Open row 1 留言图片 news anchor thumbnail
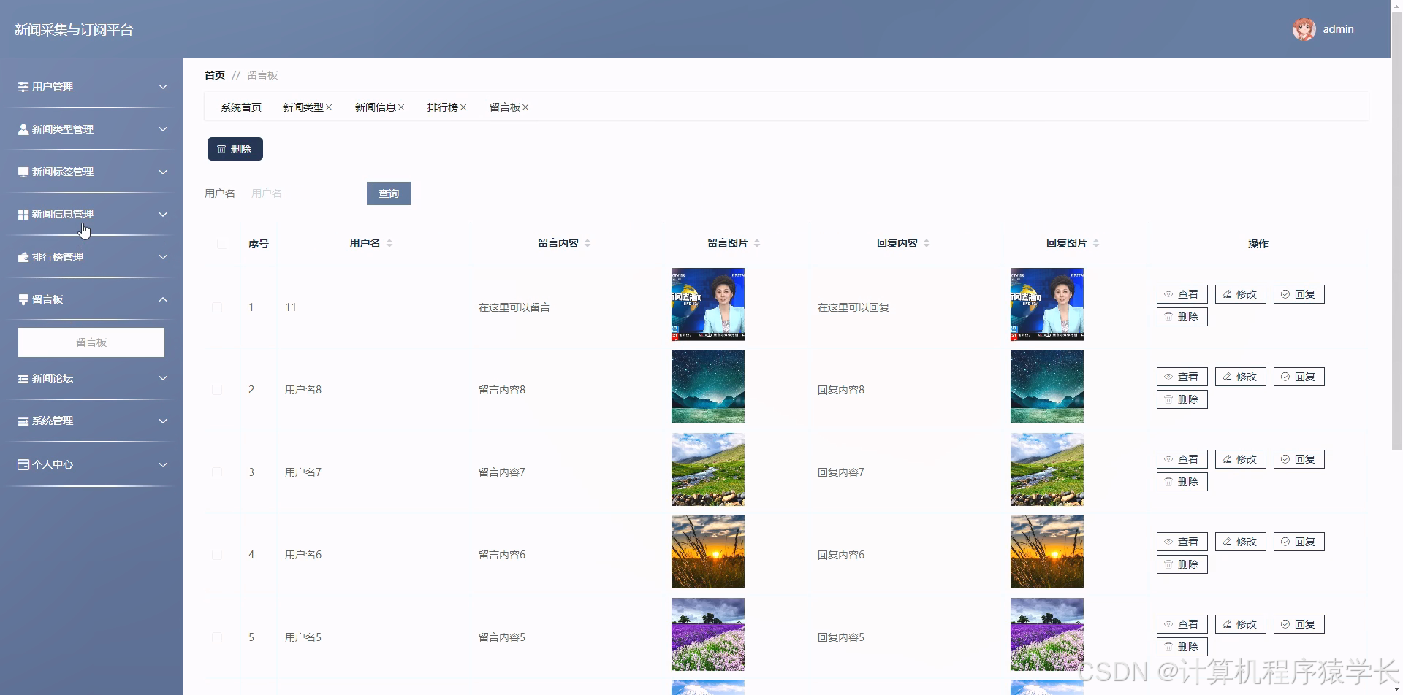 [x=708, y=304]
